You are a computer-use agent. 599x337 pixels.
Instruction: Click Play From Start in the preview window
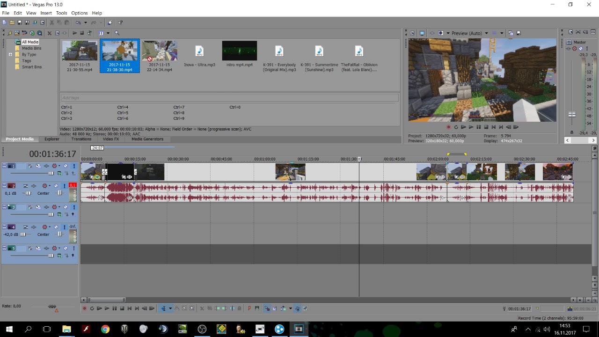tap(463, 127)
